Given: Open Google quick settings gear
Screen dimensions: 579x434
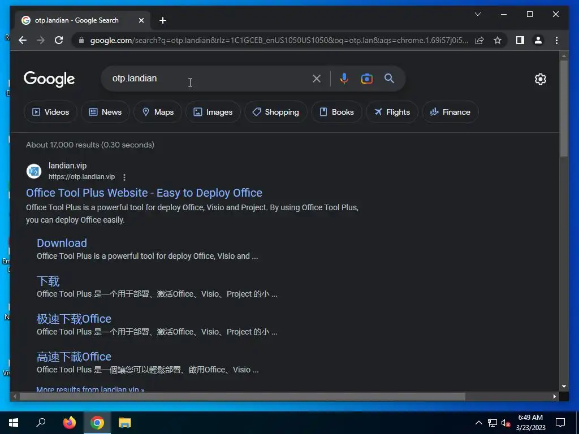Looking at the screenshot, I should click(540, 79).
